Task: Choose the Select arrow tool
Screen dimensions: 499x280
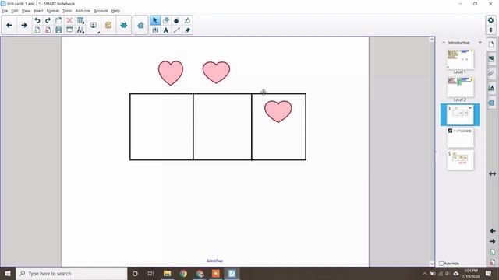Action: coord(155,21)
